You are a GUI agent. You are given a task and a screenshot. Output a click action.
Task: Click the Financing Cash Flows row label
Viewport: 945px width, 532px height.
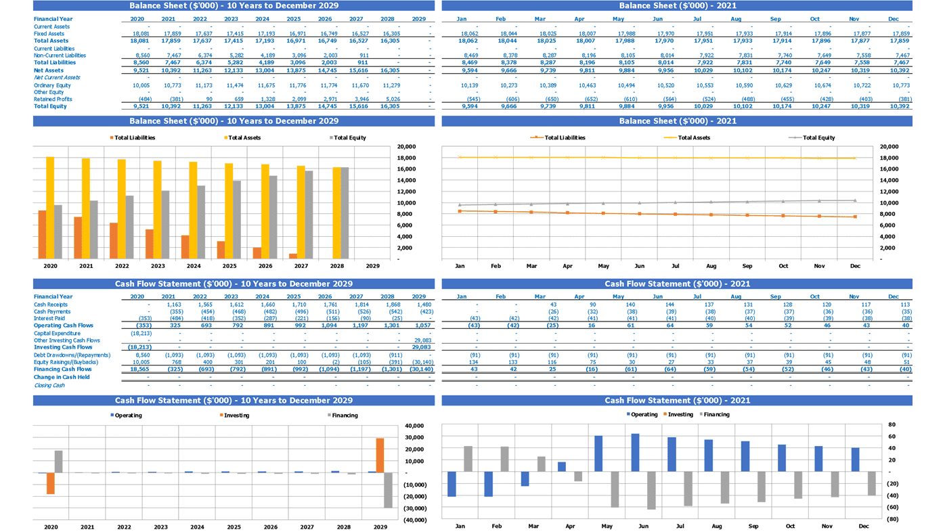(x=62, y=370)
